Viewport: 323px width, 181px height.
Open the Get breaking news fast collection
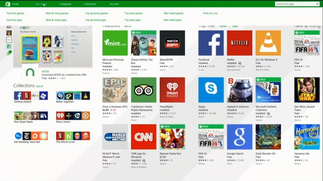coord(31,137)
